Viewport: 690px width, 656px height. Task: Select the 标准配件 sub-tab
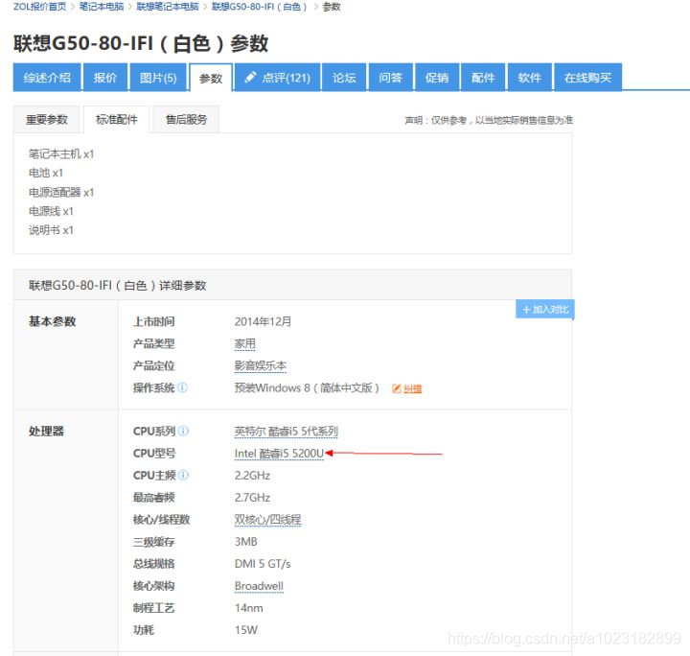click(x=117, y=119)
